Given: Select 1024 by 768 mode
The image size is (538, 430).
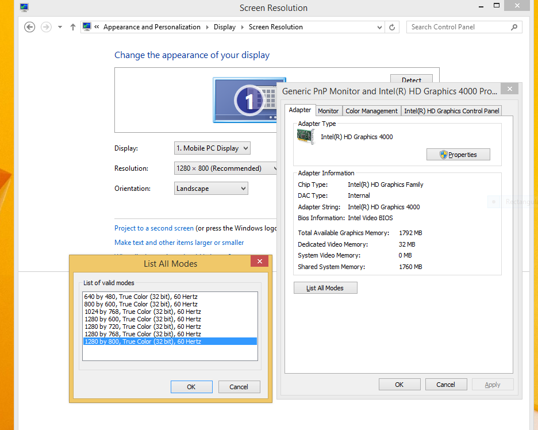Looking at the screenshot, I should (x=170, y=312).
